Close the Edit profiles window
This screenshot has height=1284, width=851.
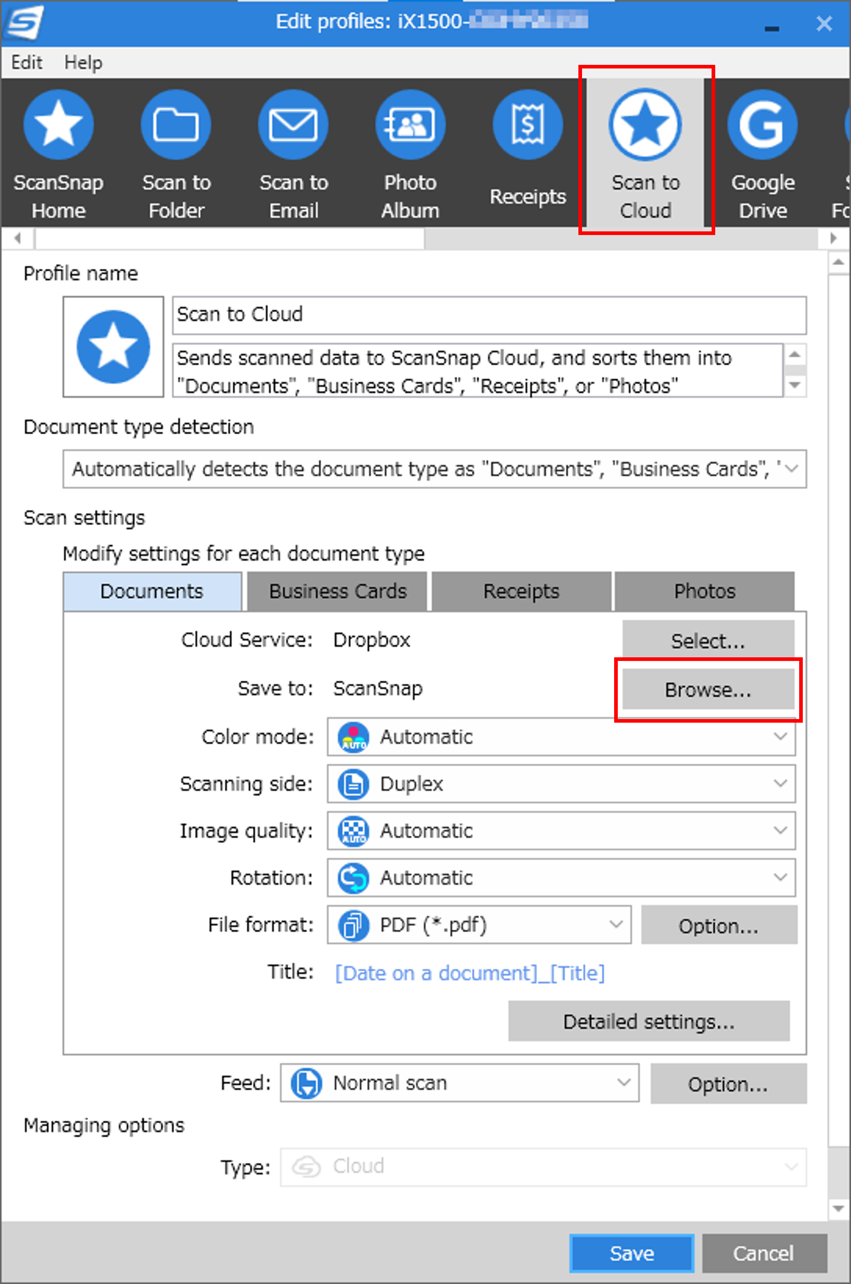pos(824,23)
